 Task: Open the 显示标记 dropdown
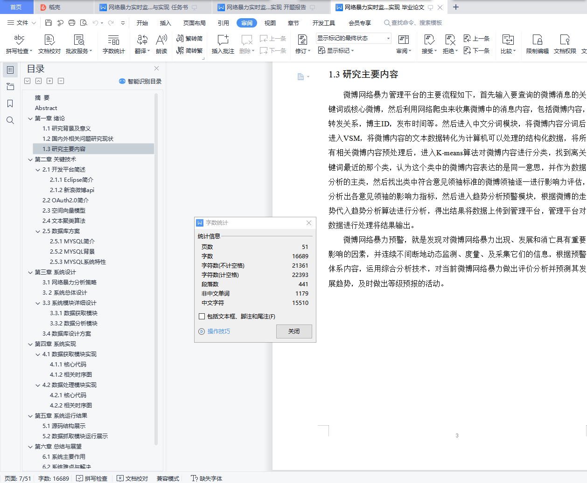336,50
